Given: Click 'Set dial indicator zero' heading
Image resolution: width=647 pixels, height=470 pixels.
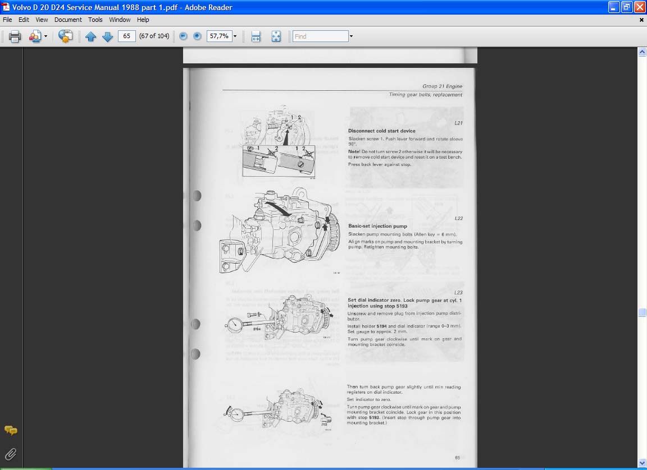Looking at the screenshot, I should pos(404,303).
